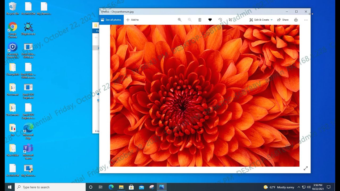Screen dimensions: 340x191
Task: Enter full screen with expand arrows icon
Action: tap(305, 168)
